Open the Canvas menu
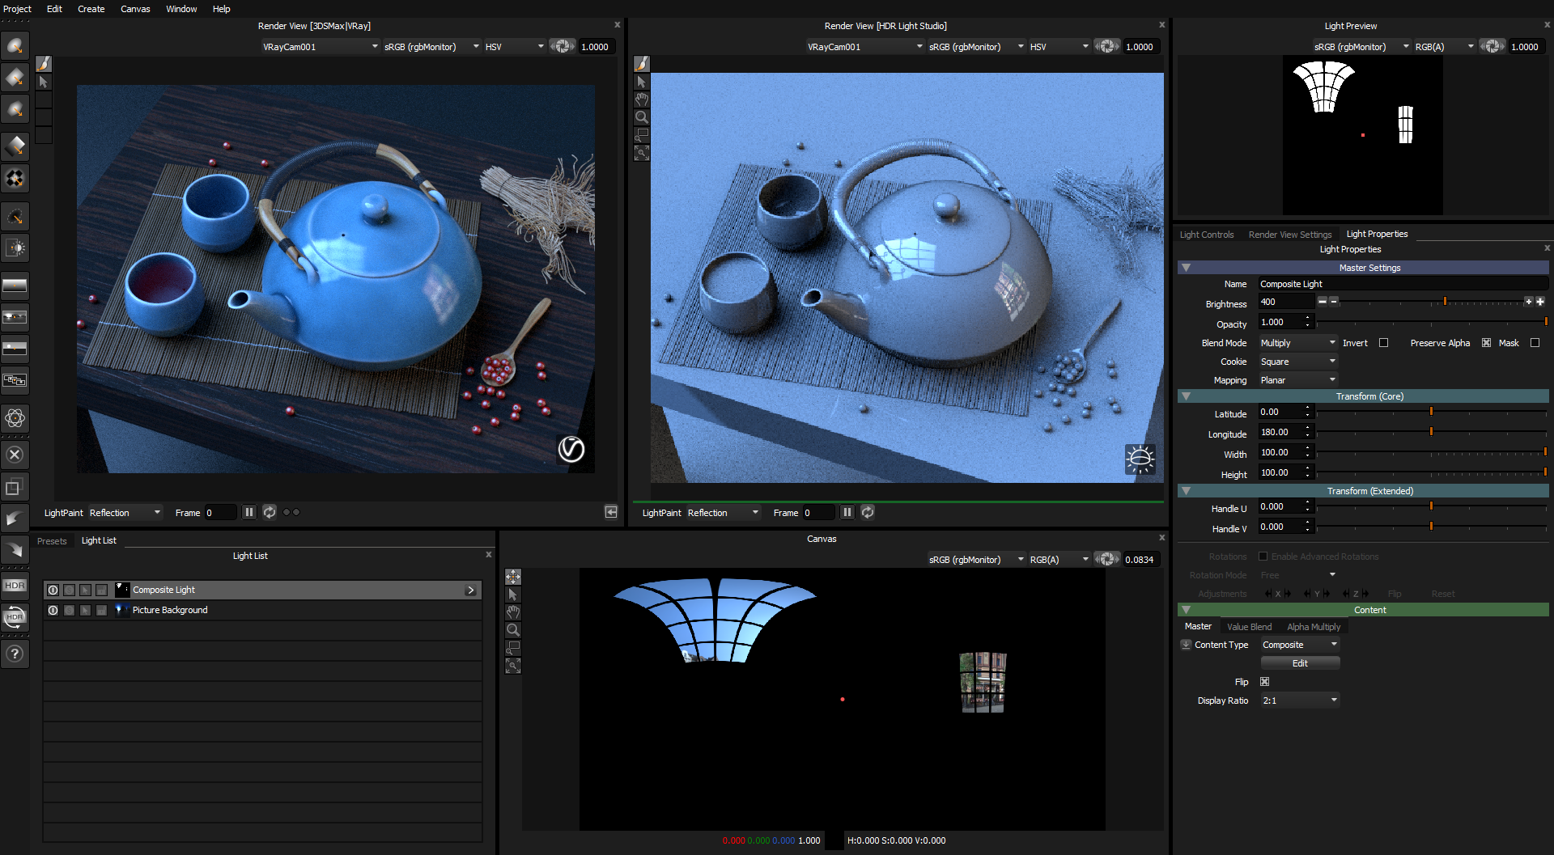Image resolution: width=1554 pixels, height=855 pixels. pos(135,9)
